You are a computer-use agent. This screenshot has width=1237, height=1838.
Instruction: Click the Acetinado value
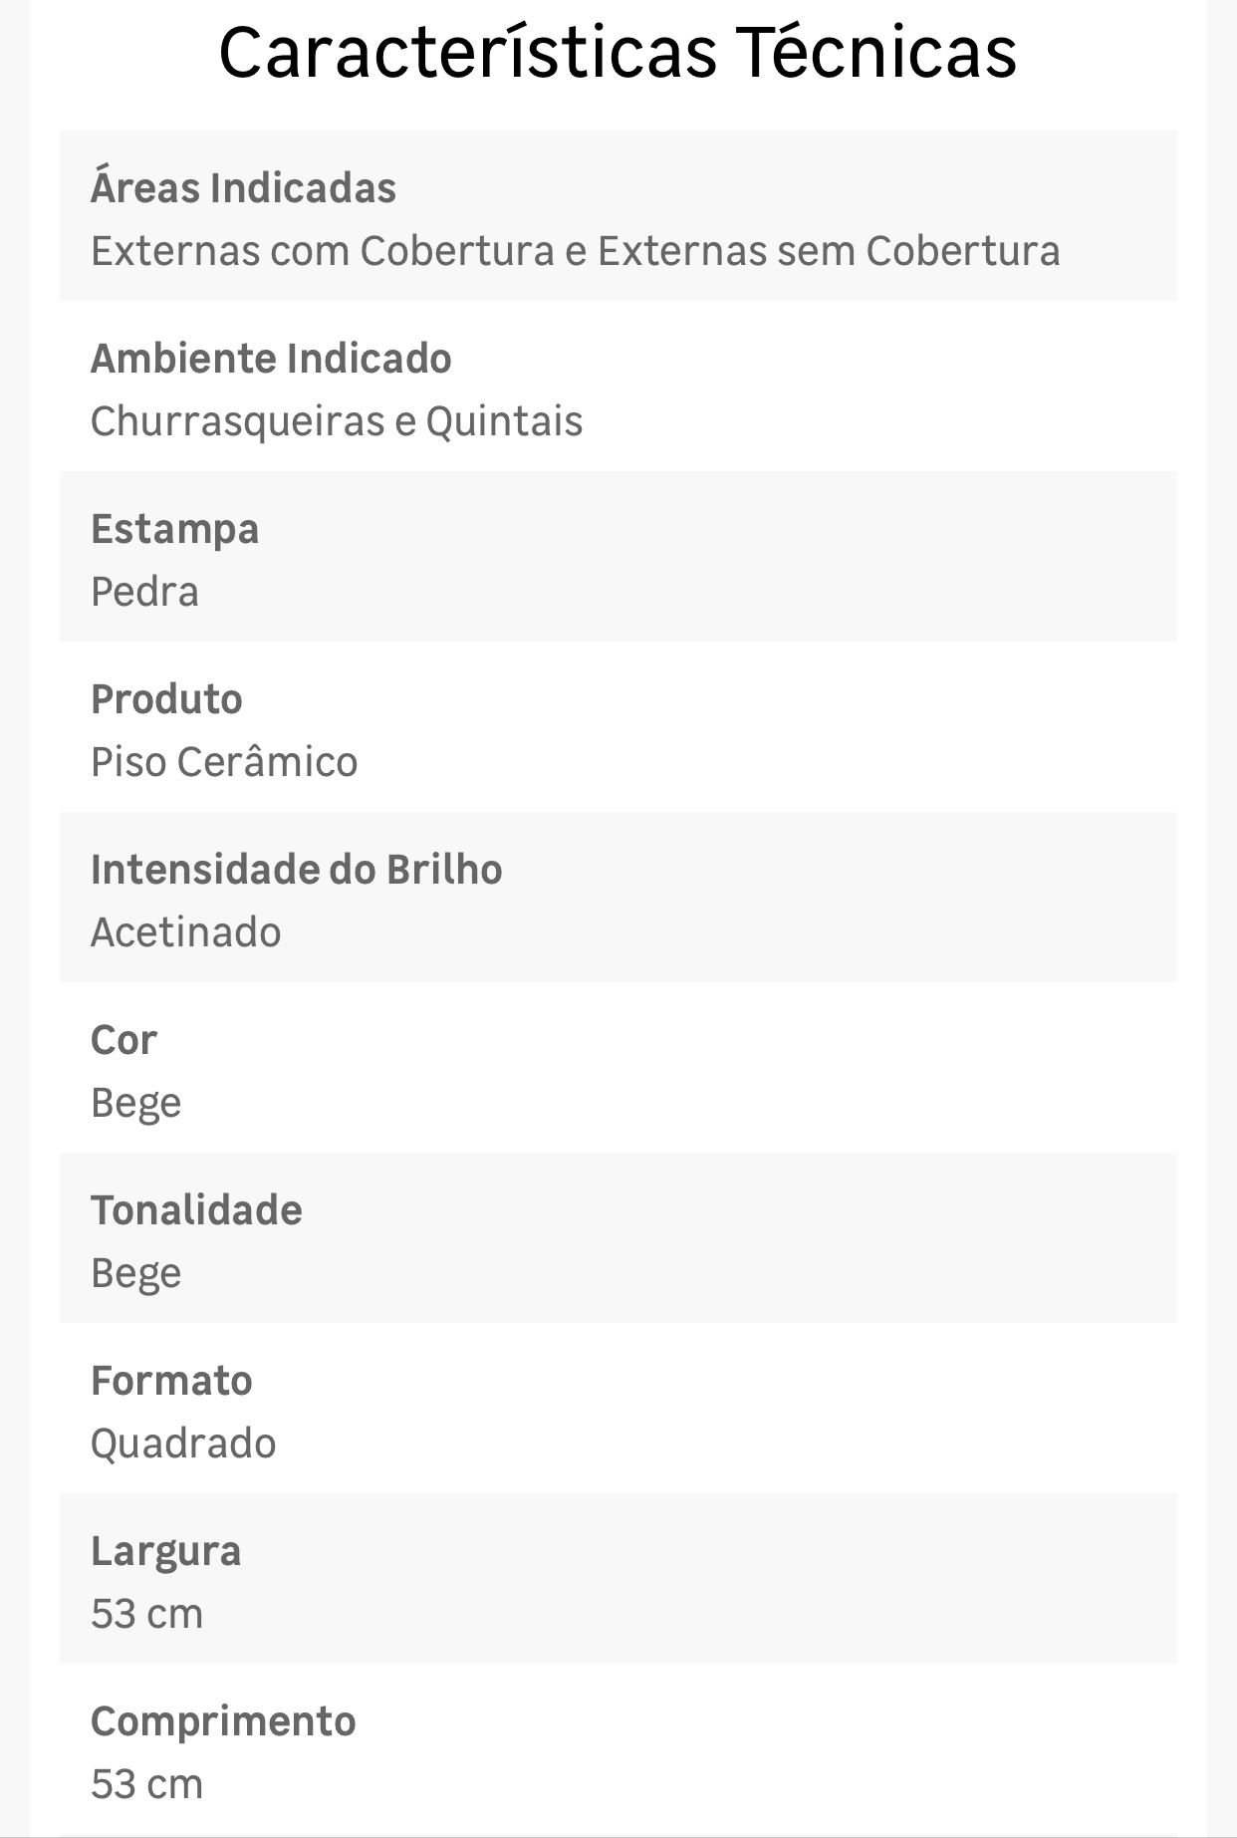click(186, 932)
